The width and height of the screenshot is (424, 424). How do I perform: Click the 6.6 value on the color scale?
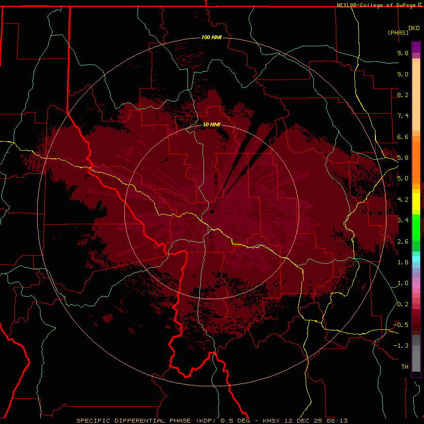click(403, 137)
